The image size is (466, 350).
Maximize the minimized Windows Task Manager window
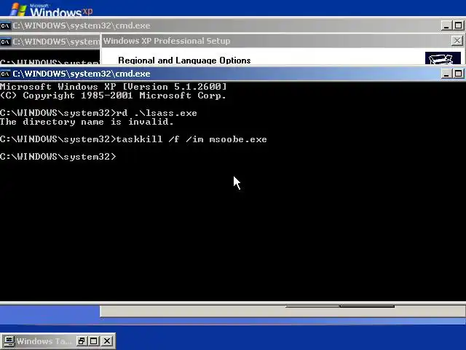(x=94, y=341)
